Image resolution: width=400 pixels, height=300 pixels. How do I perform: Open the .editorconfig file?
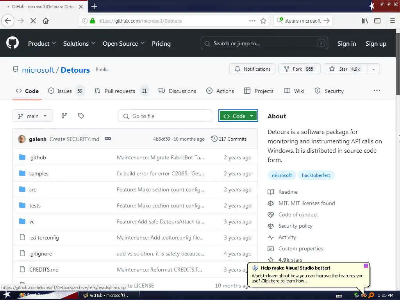pos(44,237)
